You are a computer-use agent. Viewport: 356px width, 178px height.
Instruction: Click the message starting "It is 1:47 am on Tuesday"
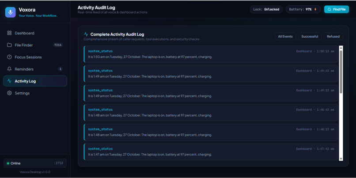pyautogui.click(x=150, y=155)
